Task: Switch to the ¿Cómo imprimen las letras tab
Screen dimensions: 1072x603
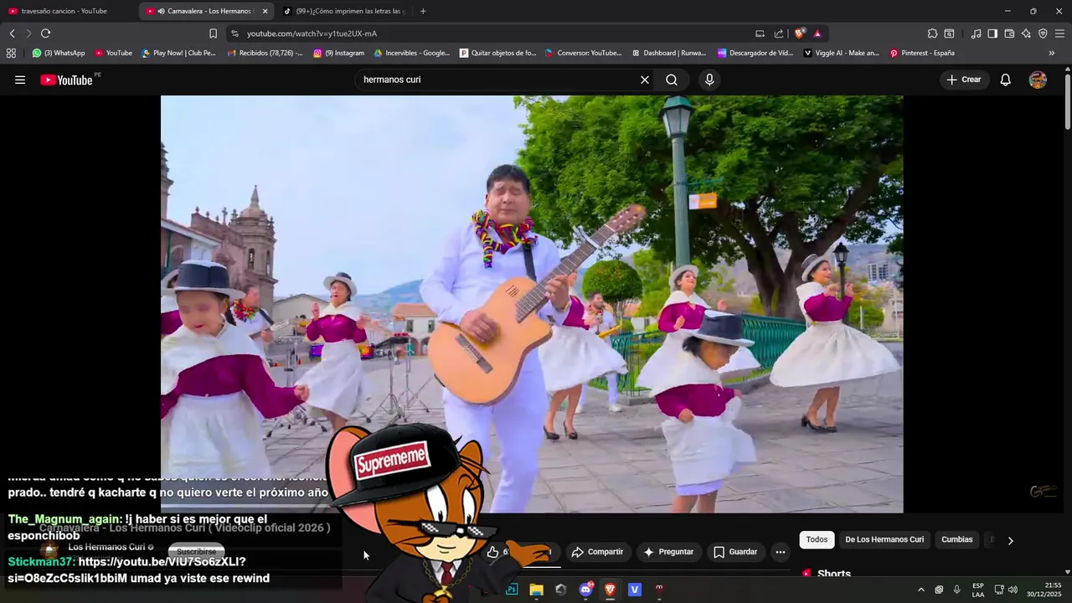Action: (343, 11)
